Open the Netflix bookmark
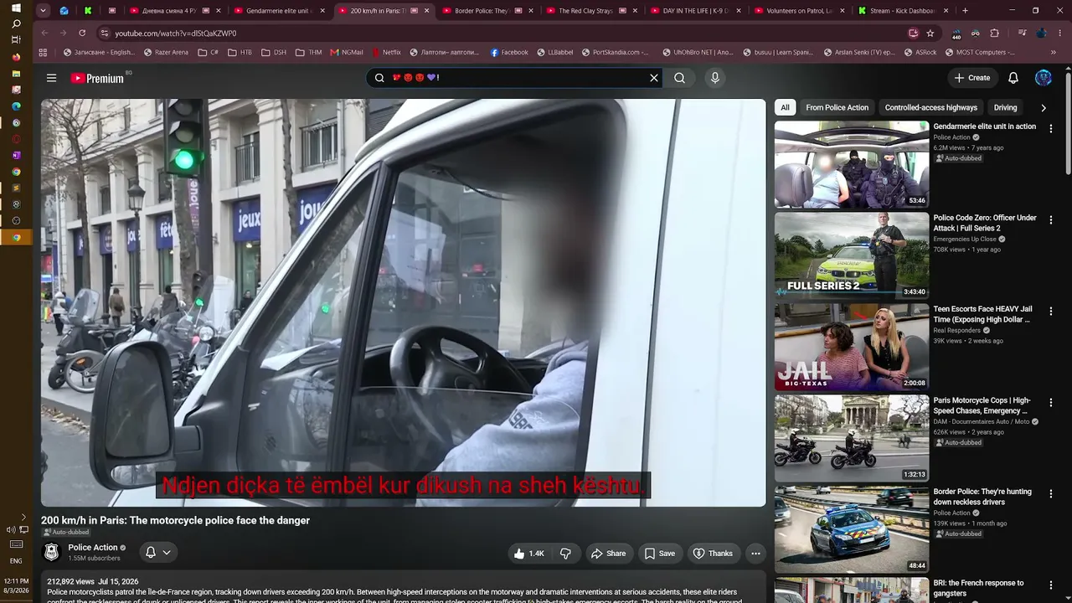The width and height of the screenshot is (1072, 603). point(386,52)
